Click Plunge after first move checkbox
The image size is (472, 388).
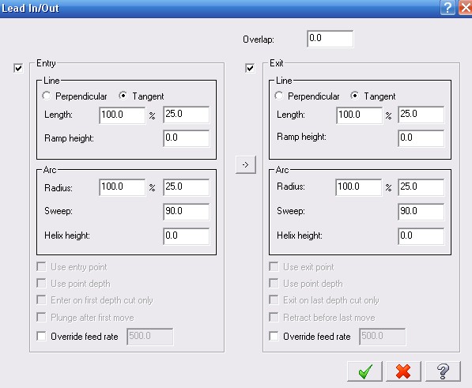point(41,317)
